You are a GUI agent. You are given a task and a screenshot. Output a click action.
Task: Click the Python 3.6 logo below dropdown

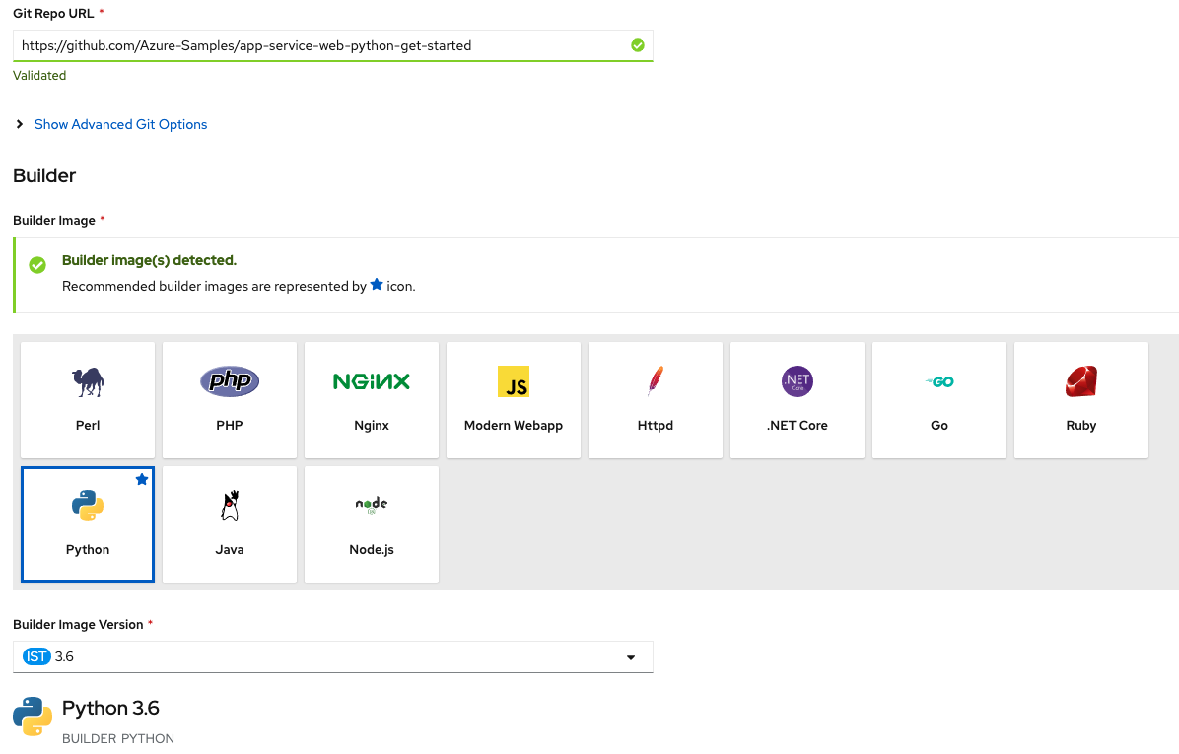[x=33, y=716]
